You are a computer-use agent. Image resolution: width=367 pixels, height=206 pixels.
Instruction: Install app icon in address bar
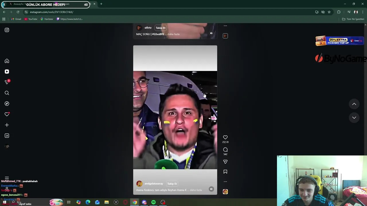click(317, 12)
